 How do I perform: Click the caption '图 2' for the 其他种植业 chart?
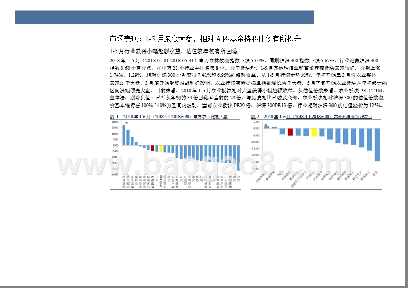tap(256, 117)
